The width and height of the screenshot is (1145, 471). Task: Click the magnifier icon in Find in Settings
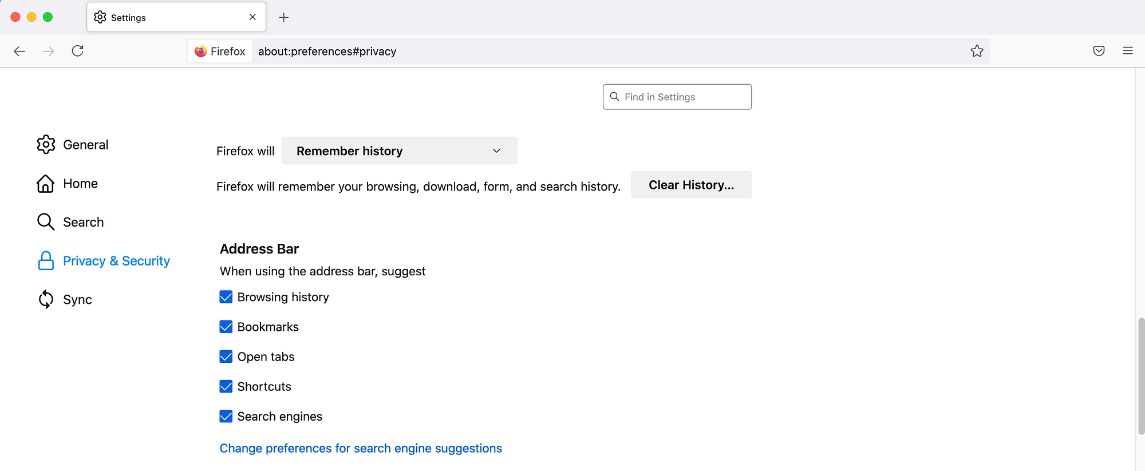[x=614, y=97]
